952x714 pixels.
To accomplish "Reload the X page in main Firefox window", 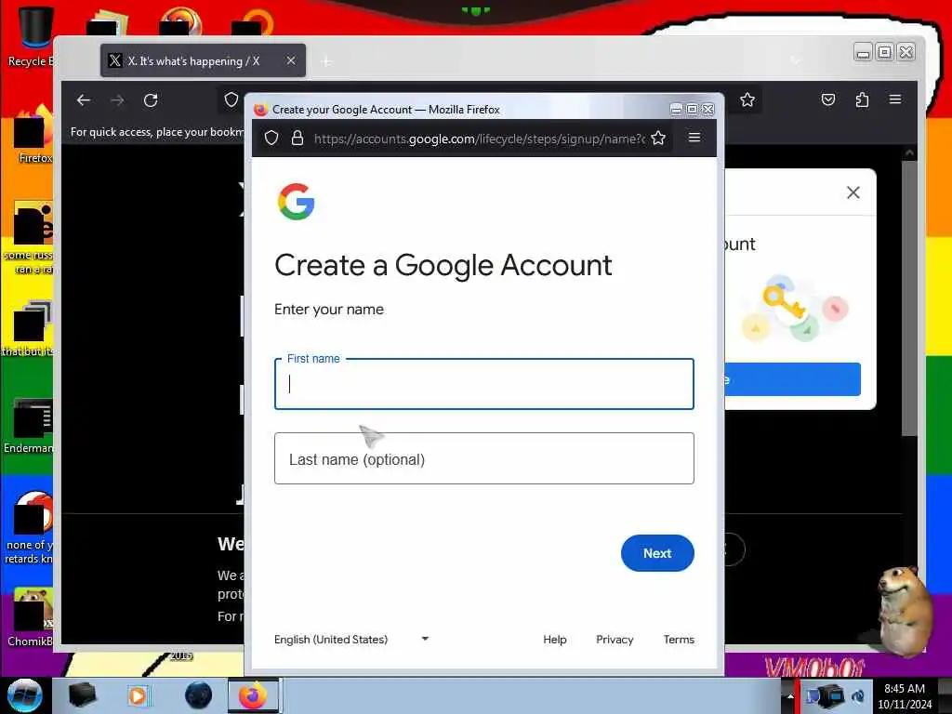I will (151, 100).
